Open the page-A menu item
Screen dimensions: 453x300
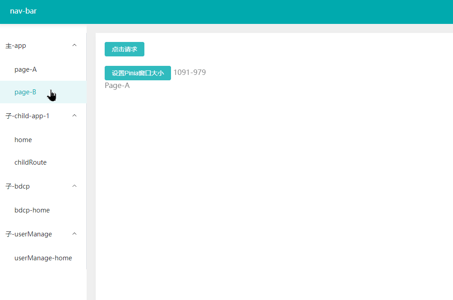pyautogui.click(x=43, y=69)
